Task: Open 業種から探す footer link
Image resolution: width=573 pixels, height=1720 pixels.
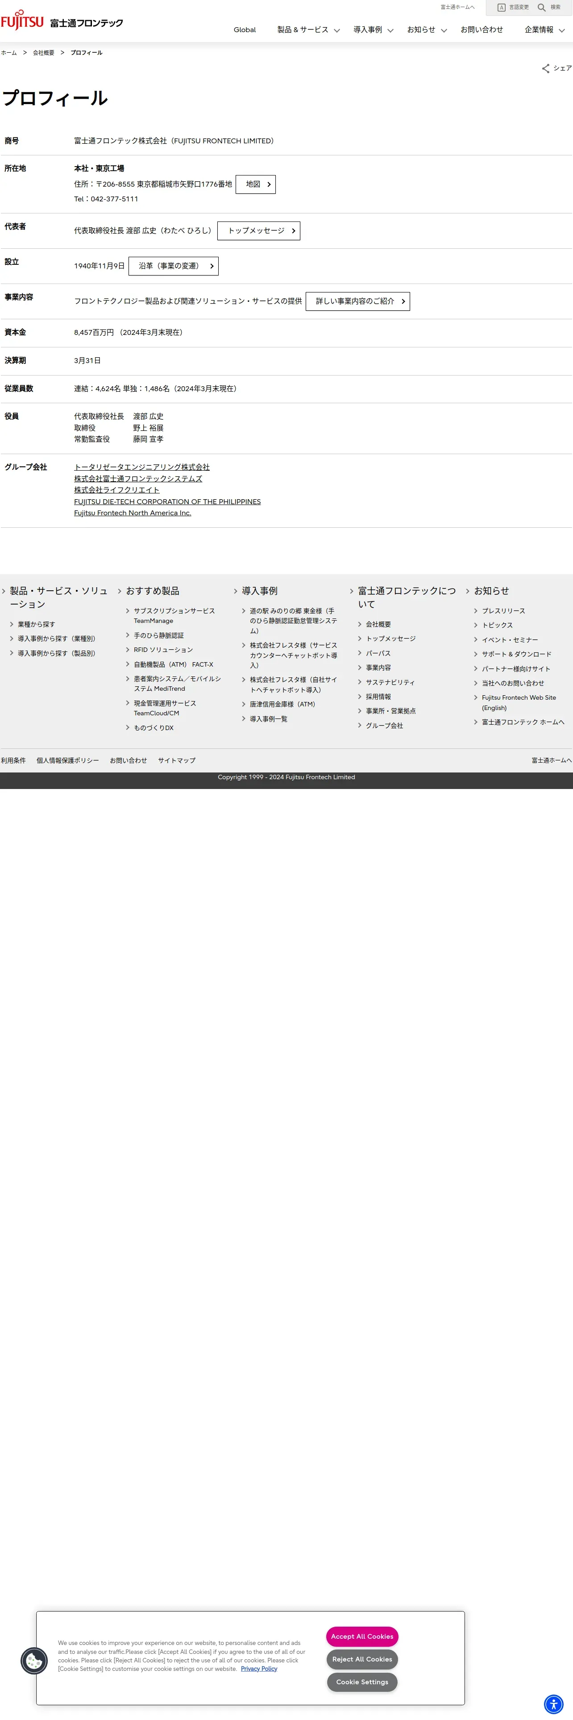Action: pyautogui.click(x=36, y=624)
